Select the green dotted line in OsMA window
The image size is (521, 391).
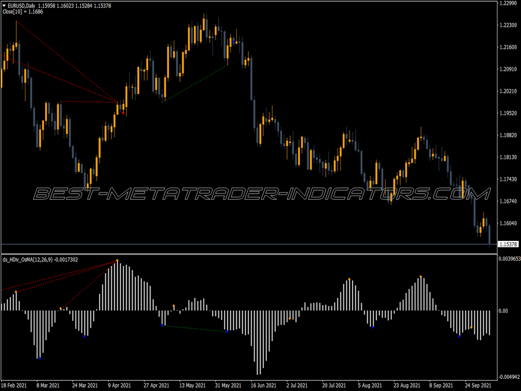point(195,328)
